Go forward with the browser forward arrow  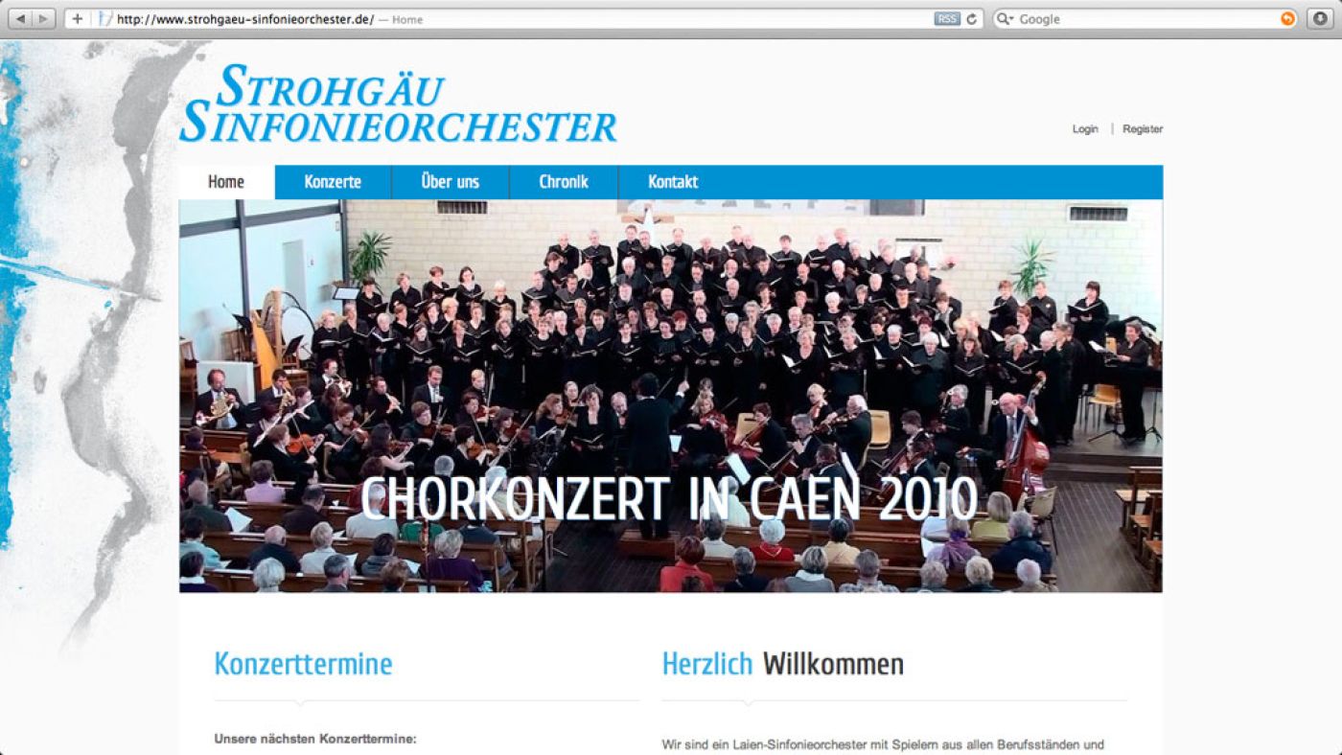pyautogui.click(x=44, y=19)
